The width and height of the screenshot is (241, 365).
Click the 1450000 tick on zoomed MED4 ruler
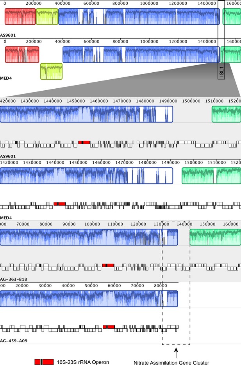[78, 163]
